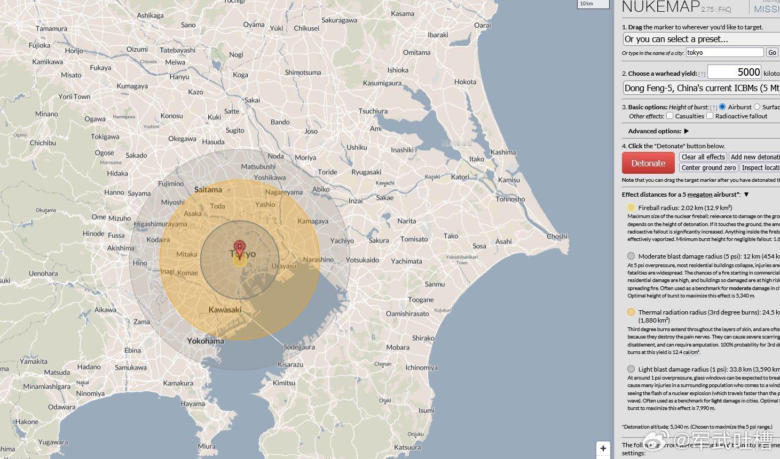Click the 'Narita' label on the map

(x=407, y=221)
